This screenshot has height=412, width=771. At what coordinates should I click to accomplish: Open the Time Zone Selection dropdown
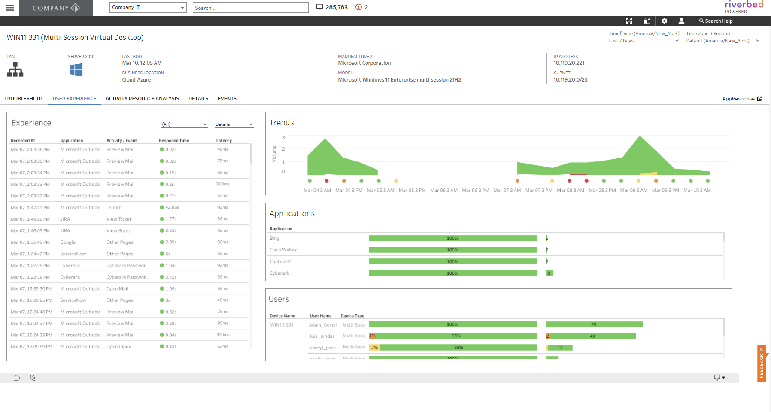(x=724, y=41)
